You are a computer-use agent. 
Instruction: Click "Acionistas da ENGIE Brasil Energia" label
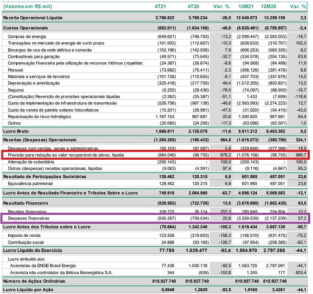click(x=43, y=266)
